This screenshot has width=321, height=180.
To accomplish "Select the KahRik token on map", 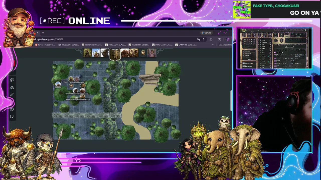I will (58, 84).
